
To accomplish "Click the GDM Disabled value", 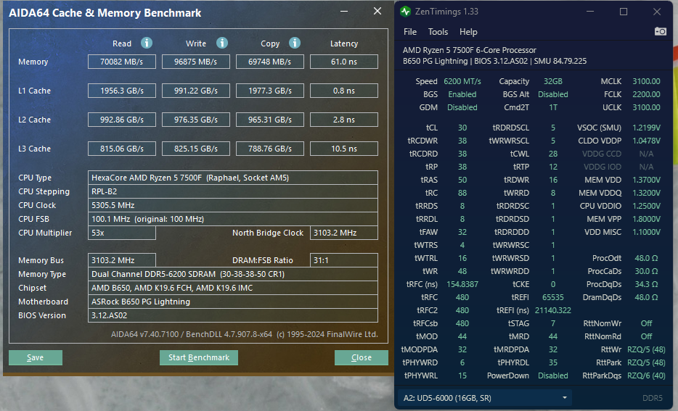I will (x=462, y=107).
